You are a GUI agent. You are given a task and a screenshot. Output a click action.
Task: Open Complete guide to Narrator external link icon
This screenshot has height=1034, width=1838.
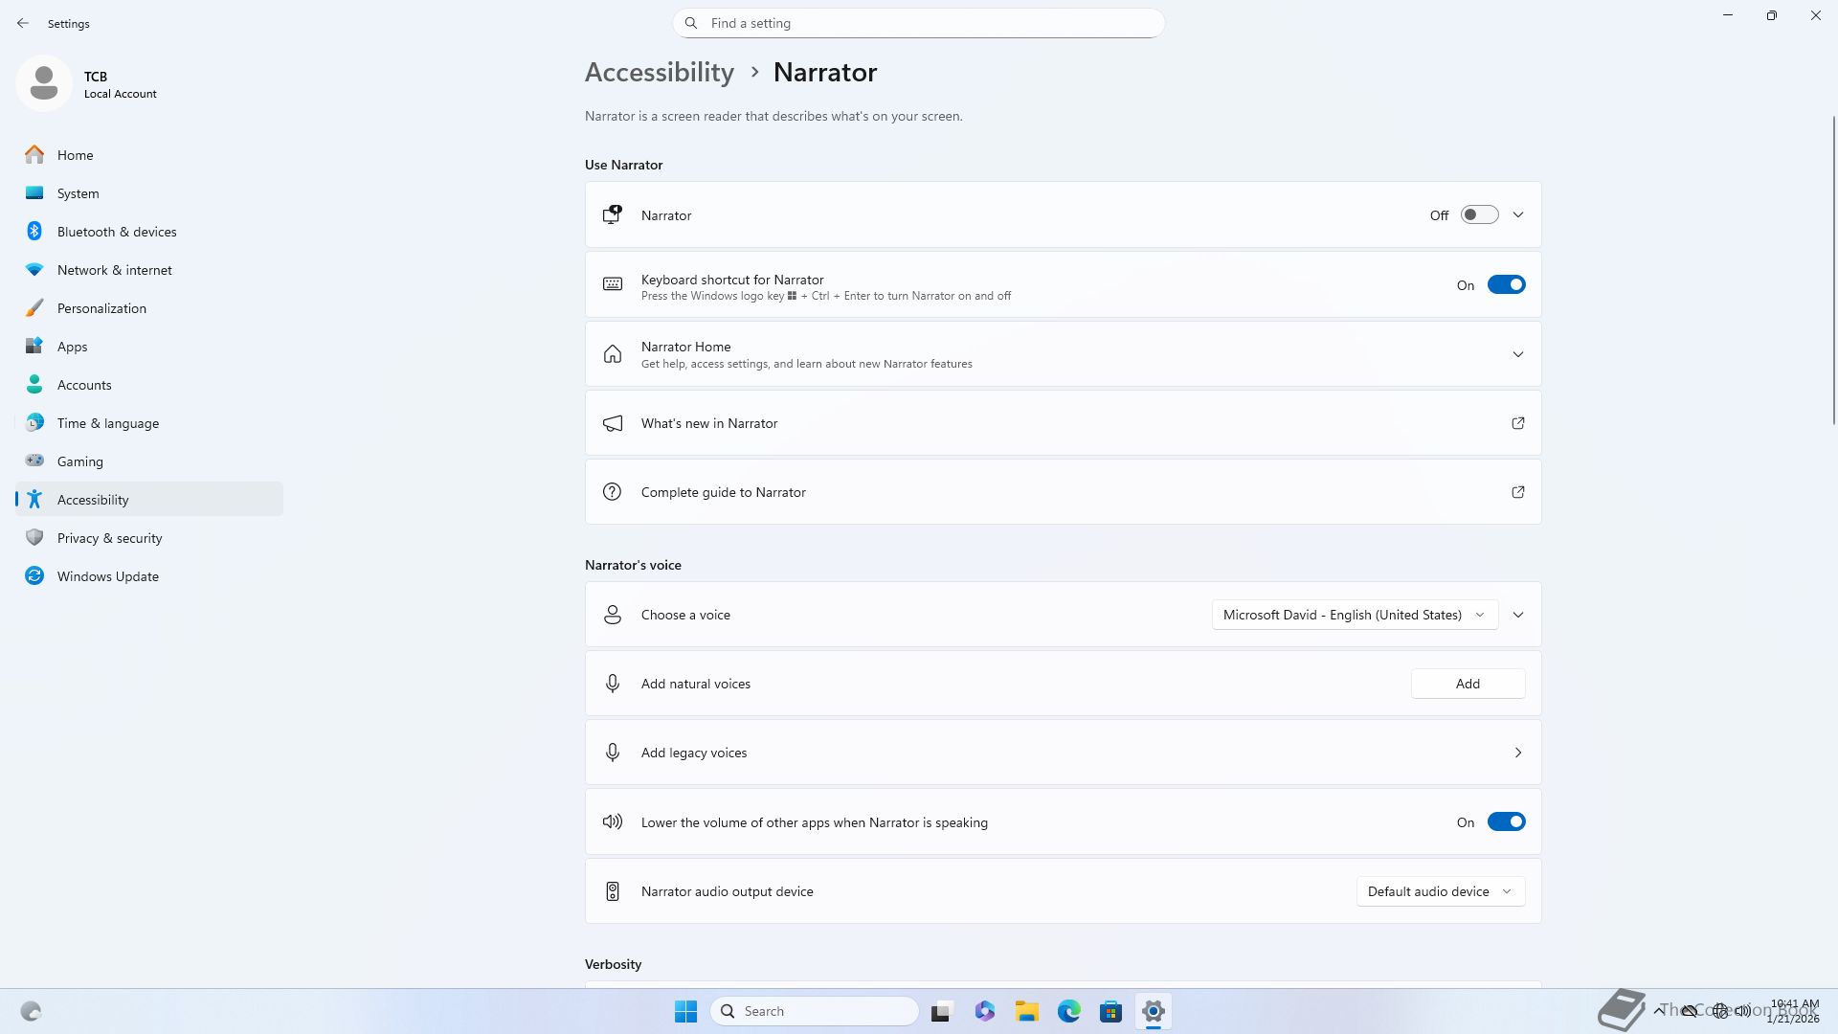(x=1517, y=492)
